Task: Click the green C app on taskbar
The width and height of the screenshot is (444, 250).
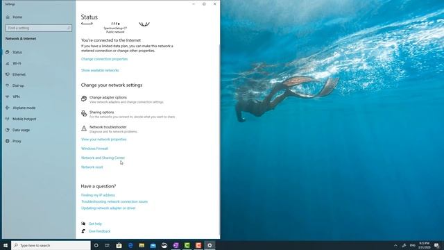Action: click(x=187, y=245)
